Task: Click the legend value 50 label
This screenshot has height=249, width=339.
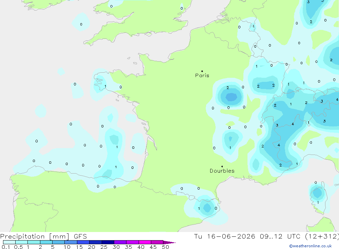Action: [165, 247]
